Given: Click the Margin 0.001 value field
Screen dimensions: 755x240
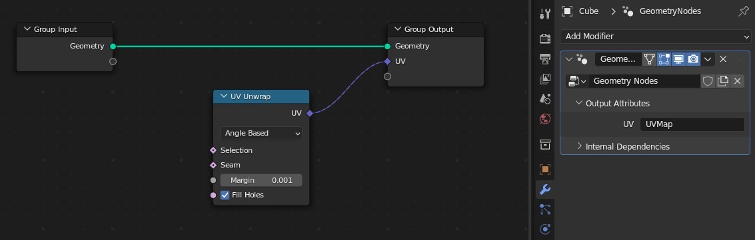Looking at the screenshot, I should [x=261, y=180].
